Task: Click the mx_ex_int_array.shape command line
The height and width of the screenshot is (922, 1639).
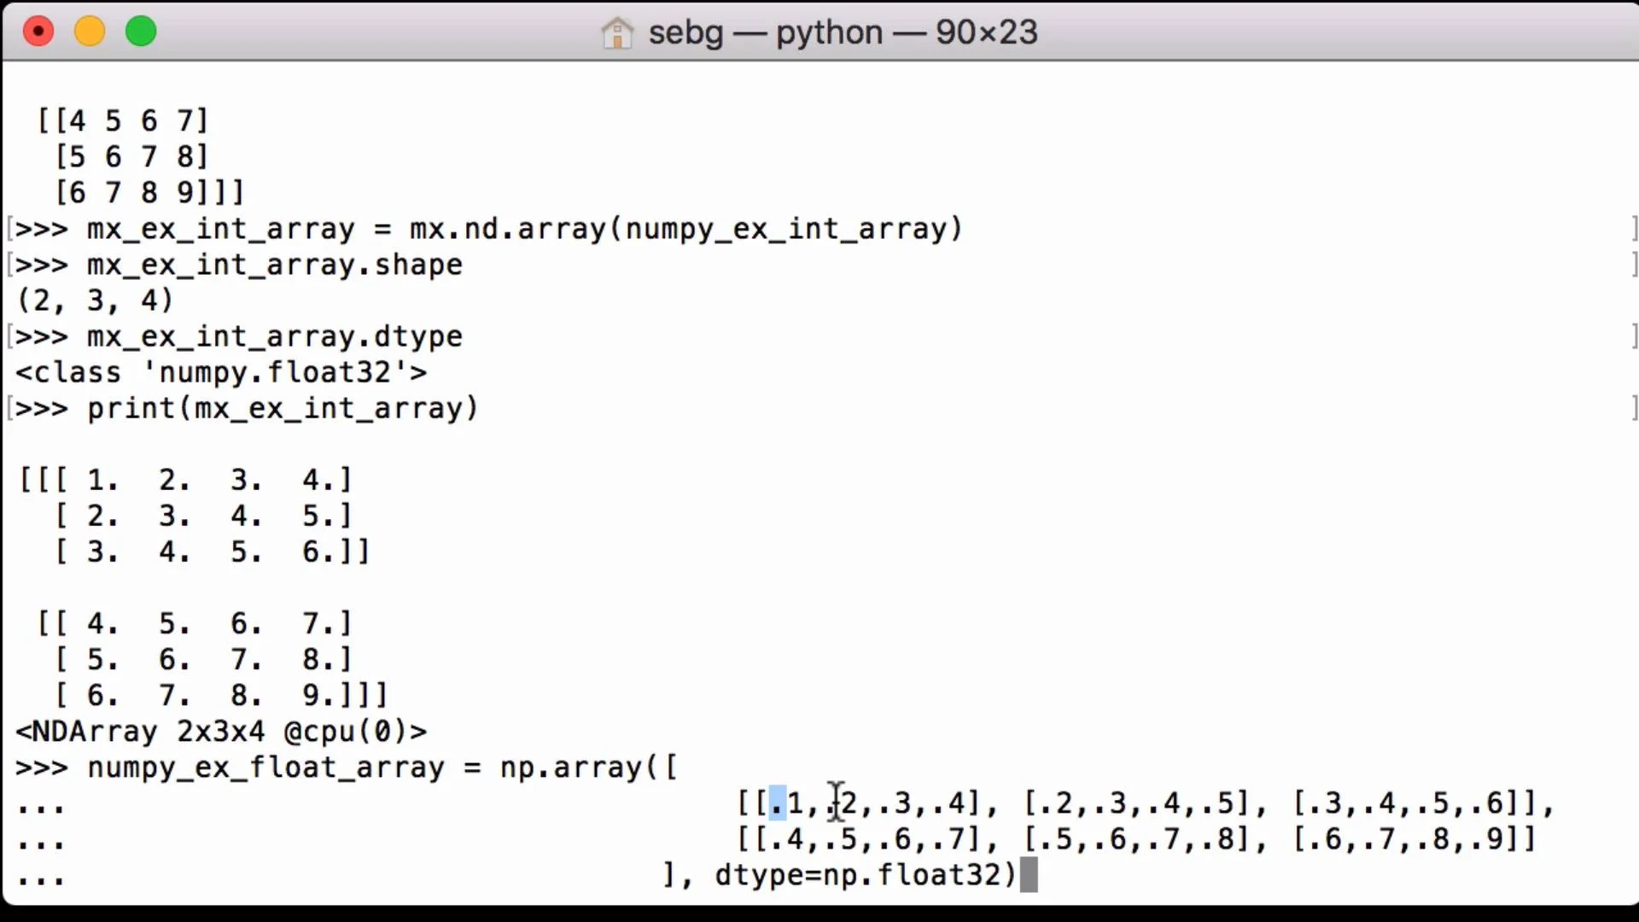Action: tap(274, 265)
